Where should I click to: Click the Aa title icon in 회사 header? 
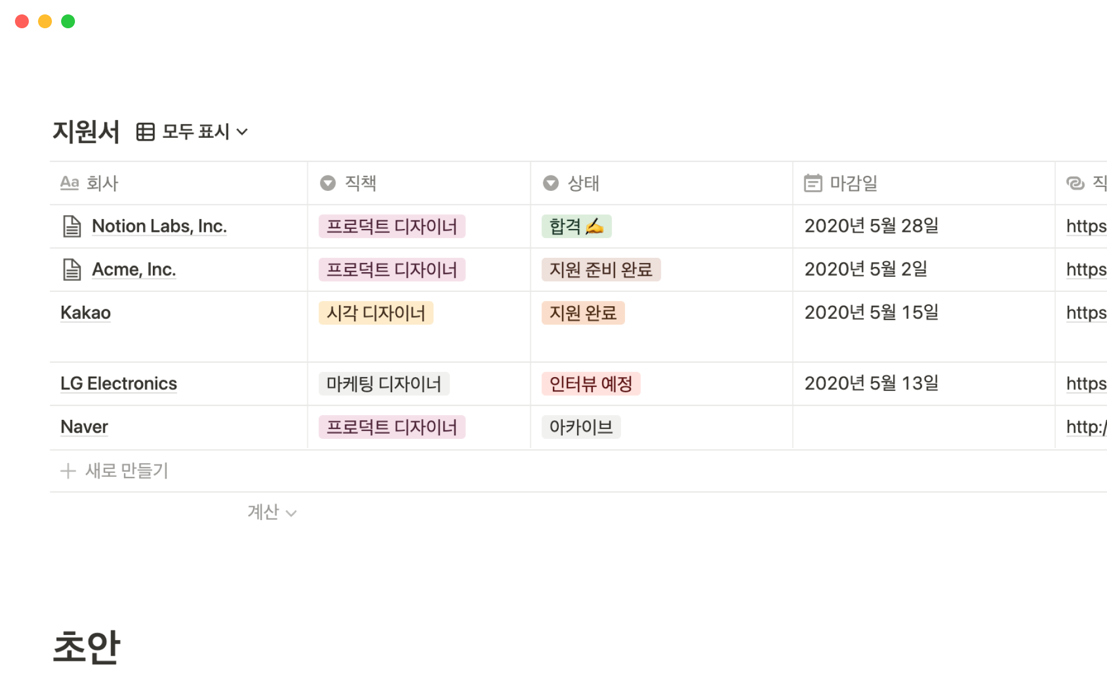point(70,183)
